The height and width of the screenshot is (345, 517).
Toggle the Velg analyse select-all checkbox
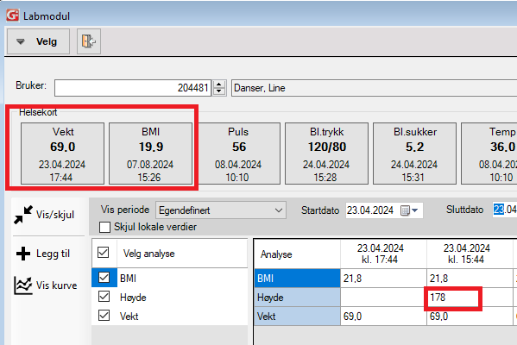pos(104,253)
